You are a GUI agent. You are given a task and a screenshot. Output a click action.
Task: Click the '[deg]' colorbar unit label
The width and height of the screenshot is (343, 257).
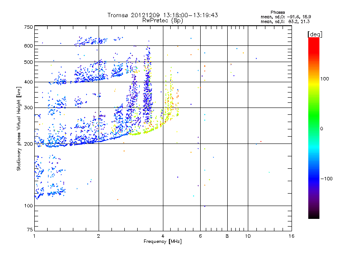[x=315, y=34]
